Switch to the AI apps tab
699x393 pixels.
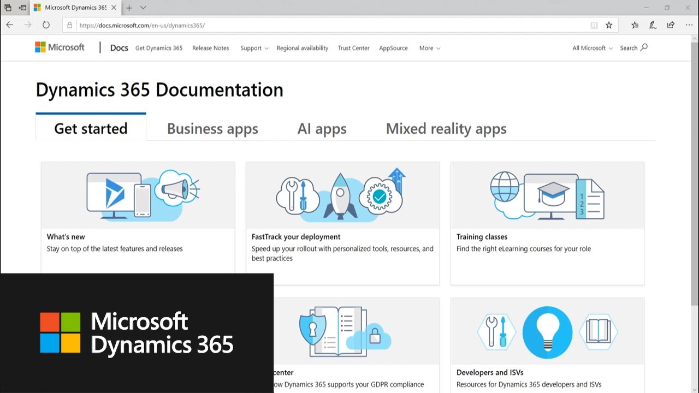click(322, 129)
